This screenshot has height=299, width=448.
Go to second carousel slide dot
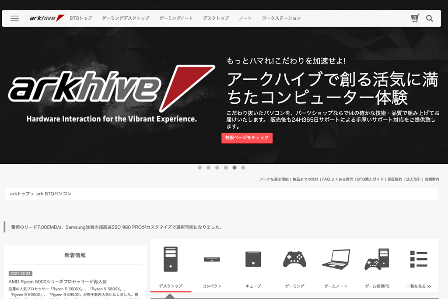point(208,168)
